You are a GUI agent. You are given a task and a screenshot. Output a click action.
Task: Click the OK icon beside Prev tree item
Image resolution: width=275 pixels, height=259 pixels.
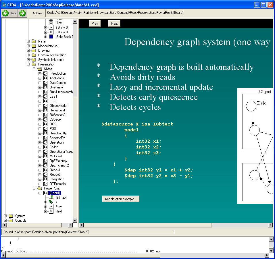tap(51, 207)
